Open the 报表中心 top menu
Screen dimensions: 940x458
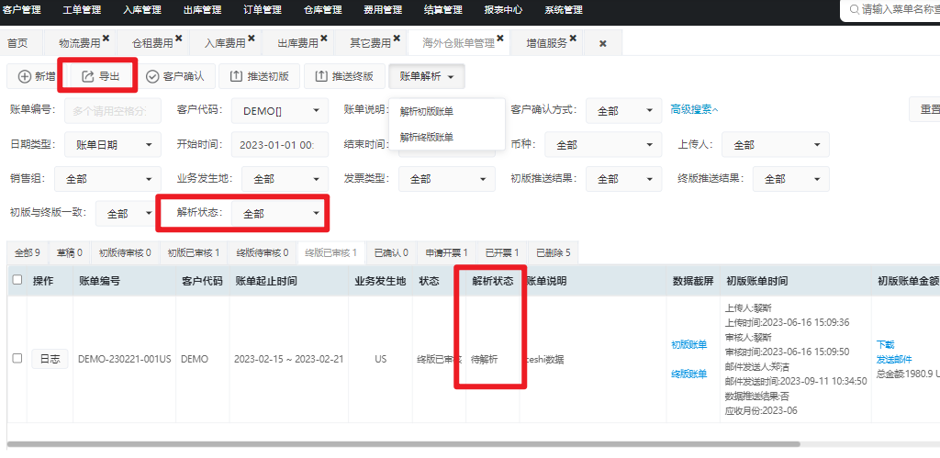(x=503, y=10)
